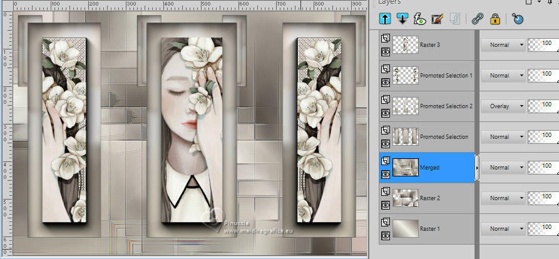Viewport: 559px width, 259px height.
Task: Click opacity slider of Promoted Selection 1
Action: [x=543, y=76]
